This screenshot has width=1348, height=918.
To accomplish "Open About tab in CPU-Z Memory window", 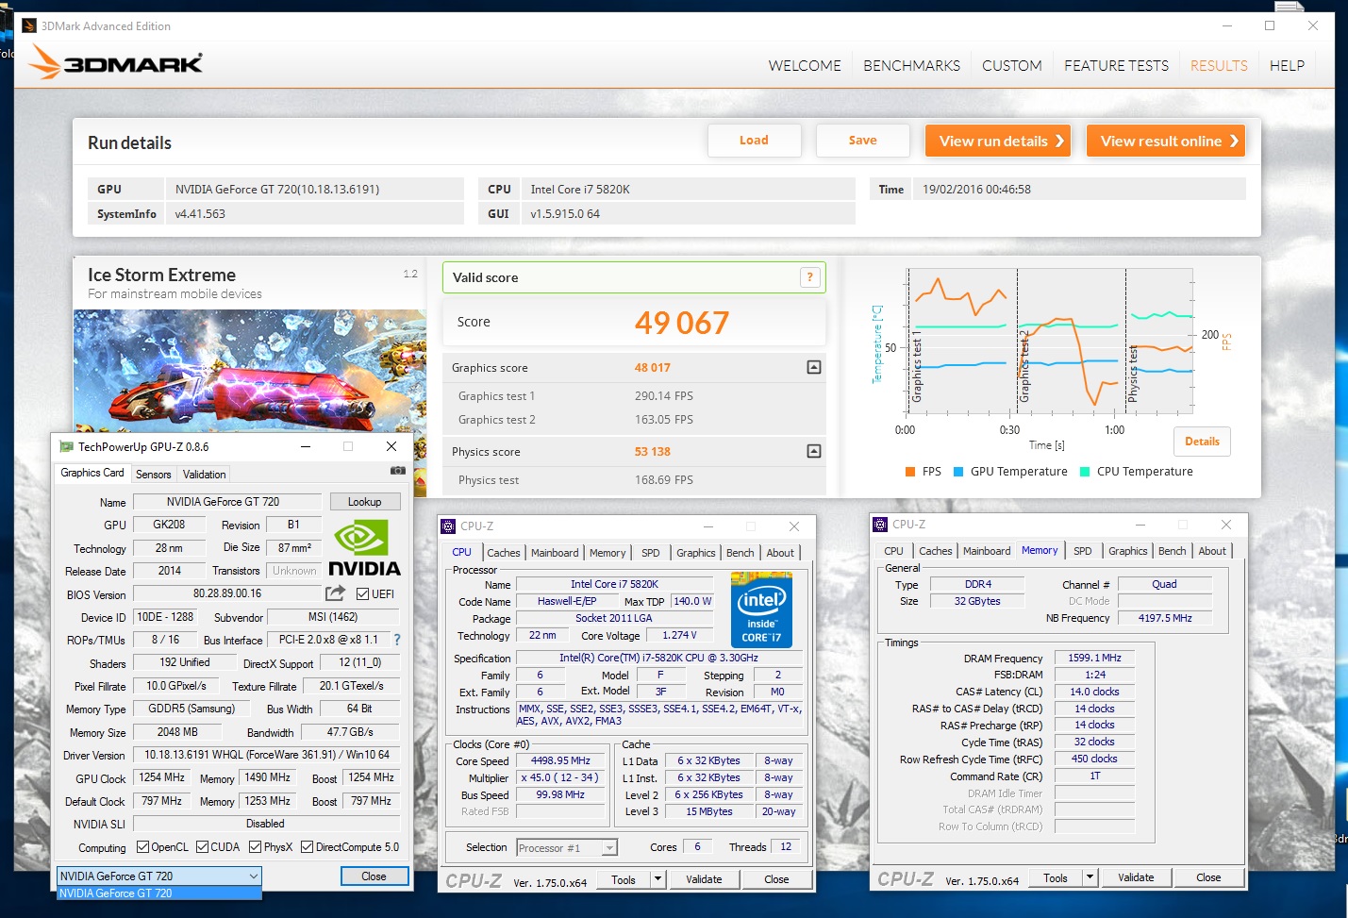I will pyautogui.click(x=1212, y=551).
